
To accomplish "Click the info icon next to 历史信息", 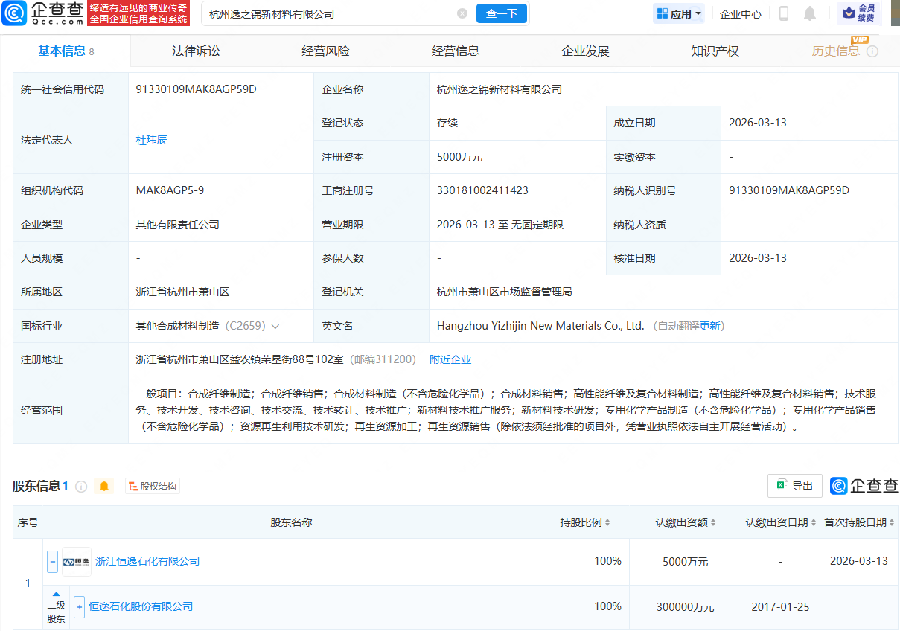I will pyautogui.click(x=872, y=51).
